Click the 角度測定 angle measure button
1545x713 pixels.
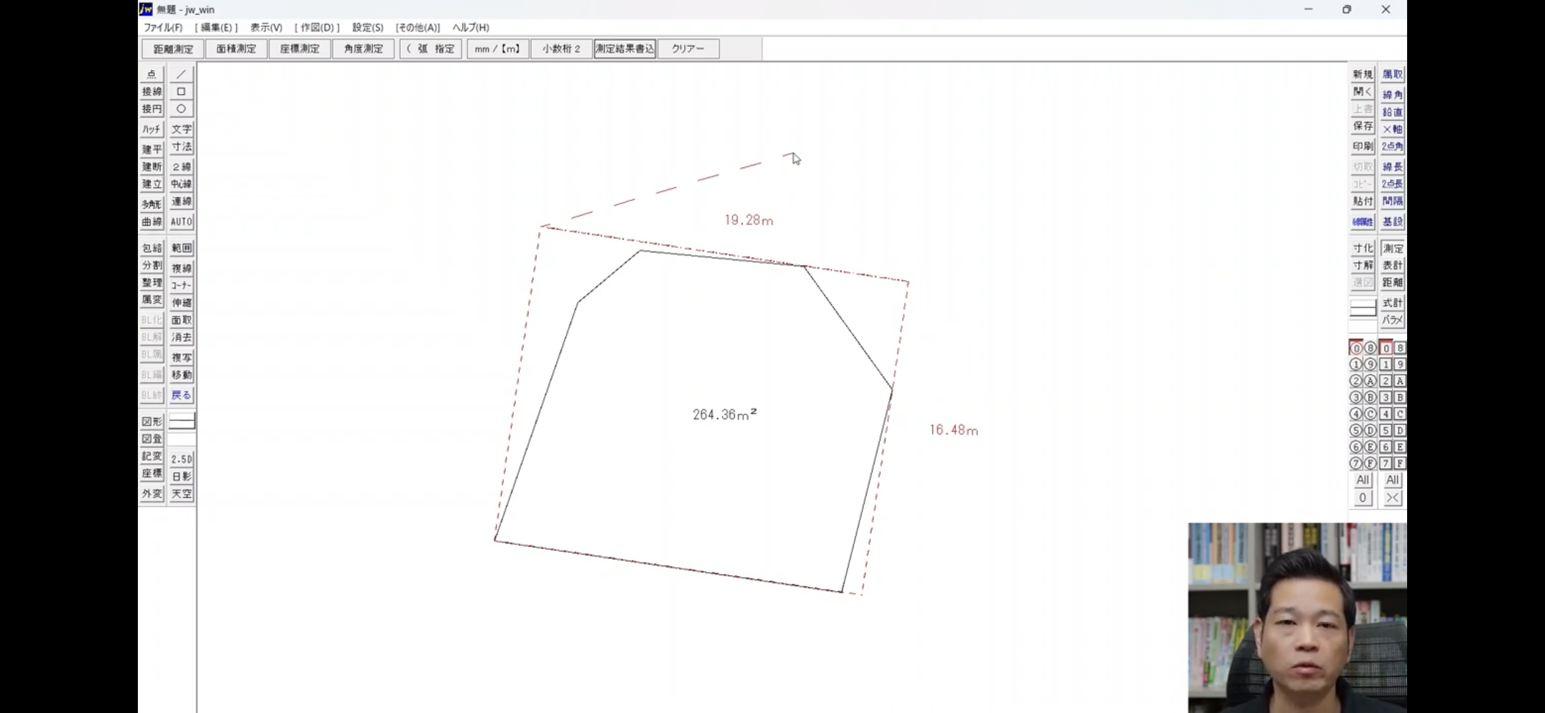click(363, 49)
